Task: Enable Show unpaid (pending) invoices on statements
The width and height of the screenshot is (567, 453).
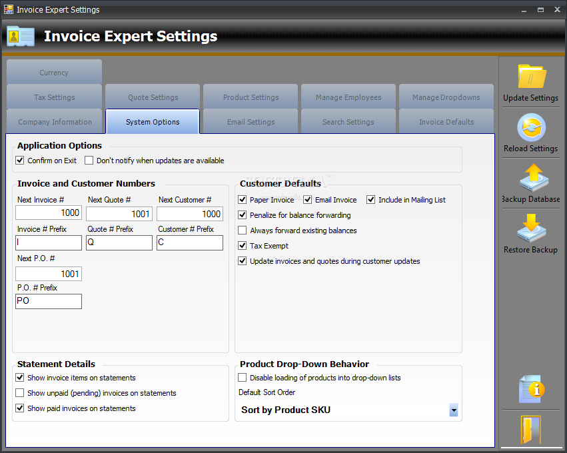Action: tap(20, 393)
